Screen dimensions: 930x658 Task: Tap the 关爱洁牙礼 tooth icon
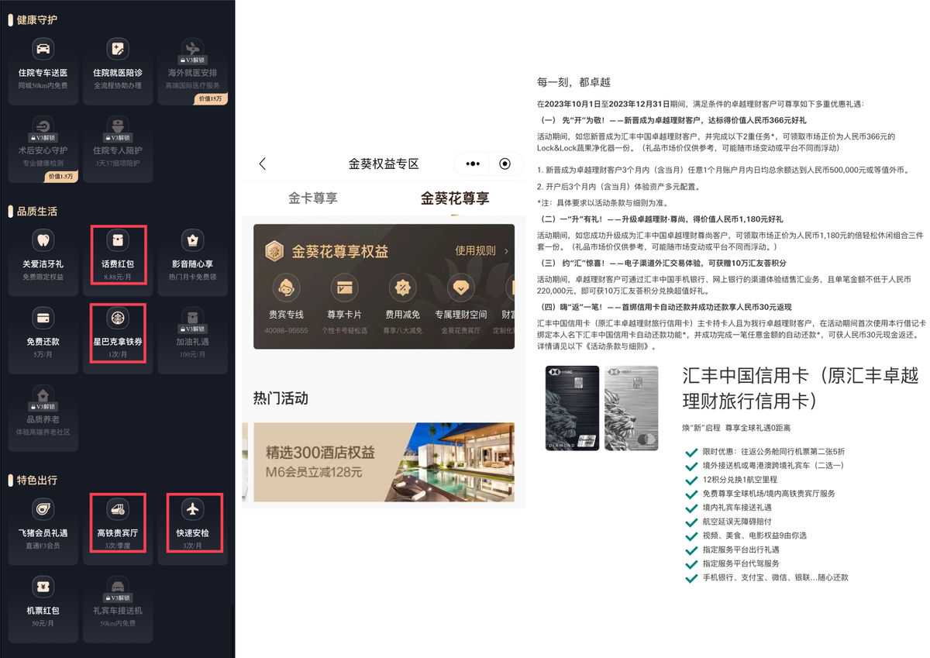pyautogui.click(x=43, y=240)
